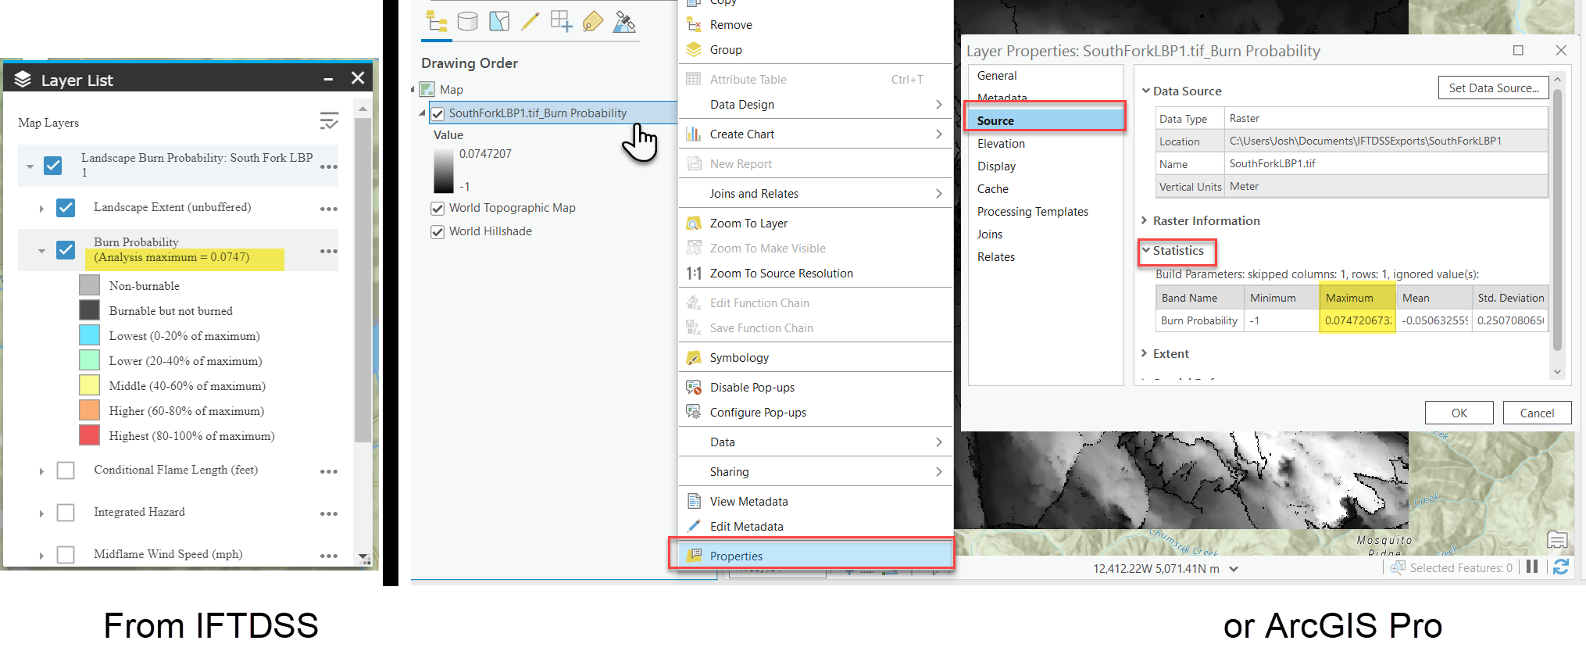
Task: Open the Display tab in Layer Properties
Action: (996, 166)
